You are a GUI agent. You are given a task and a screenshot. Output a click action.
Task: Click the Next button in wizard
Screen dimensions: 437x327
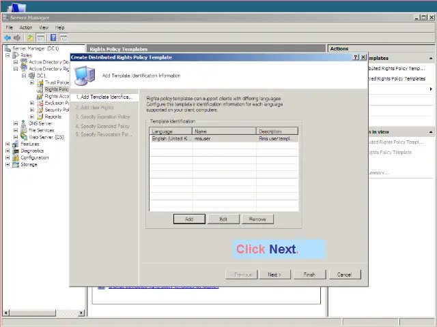pyautogui.click(x=274, y=275)
